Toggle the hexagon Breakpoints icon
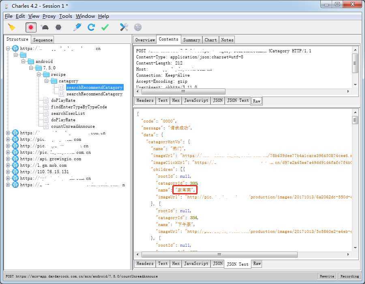This screenshot has height=284, width=365. [x=58, y=27]
